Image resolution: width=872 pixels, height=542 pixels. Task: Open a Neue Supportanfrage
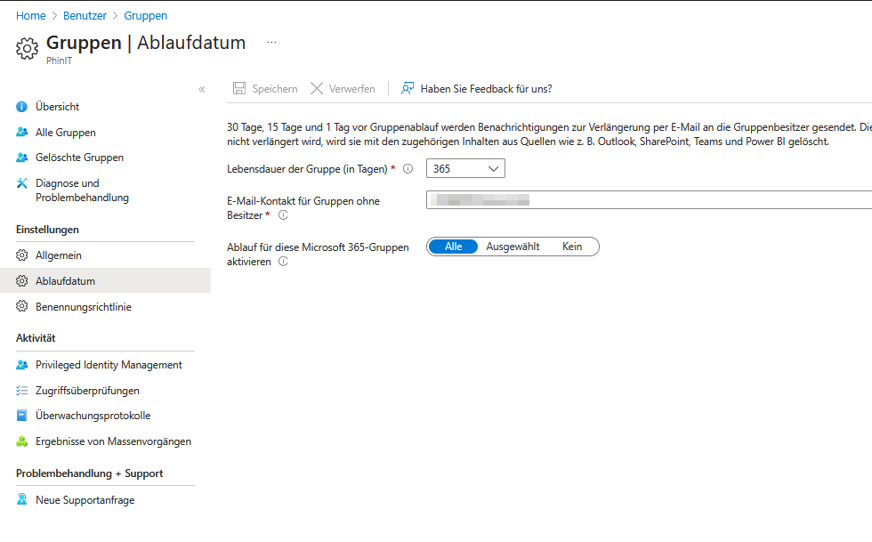(85, 499)
